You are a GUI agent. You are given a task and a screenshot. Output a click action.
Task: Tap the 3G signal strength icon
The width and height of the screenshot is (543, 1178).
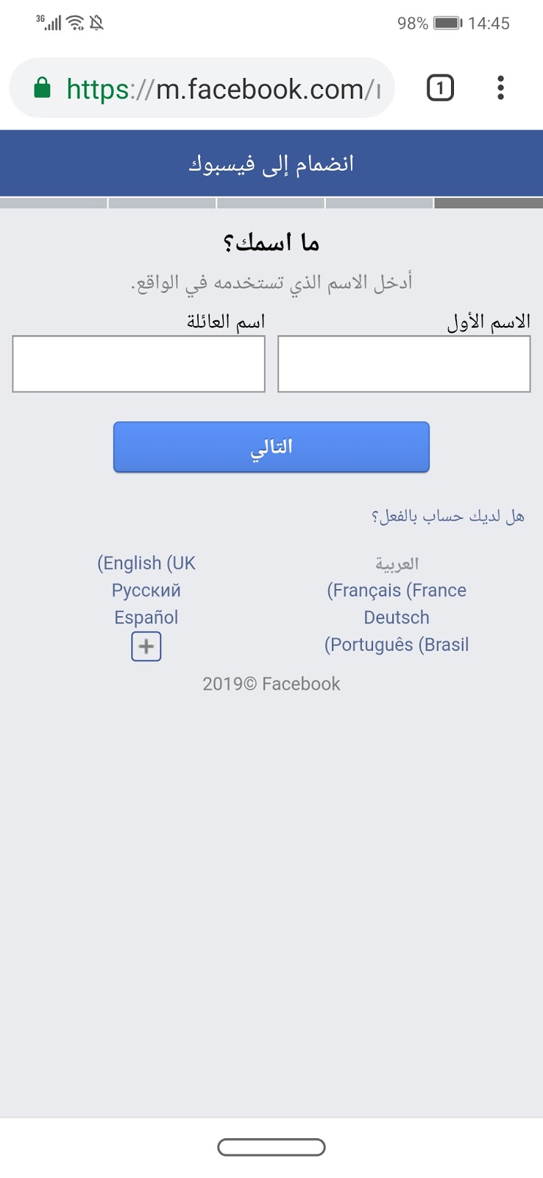[49, 23]
